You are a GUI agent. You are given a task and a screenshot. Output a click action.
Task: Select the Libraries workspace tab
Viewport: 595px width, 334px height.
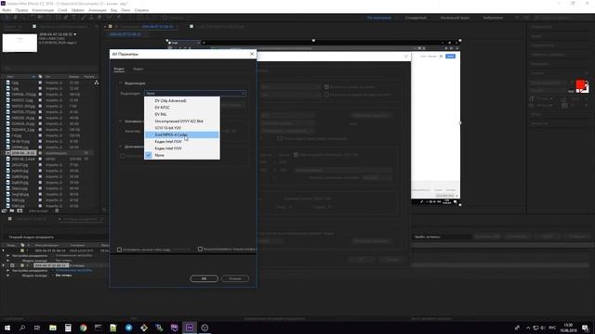click(x=493, y=18)
